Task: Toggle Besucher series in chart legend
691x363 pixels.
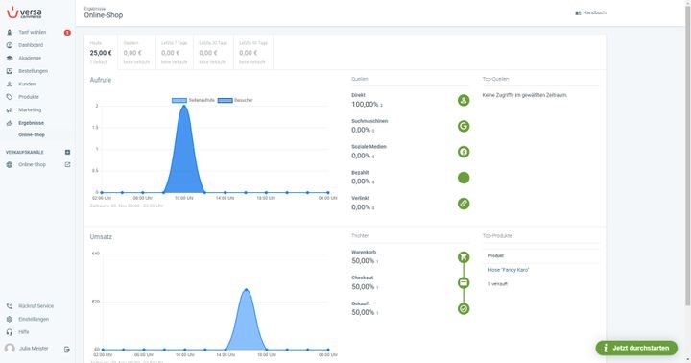Action: 235,100
